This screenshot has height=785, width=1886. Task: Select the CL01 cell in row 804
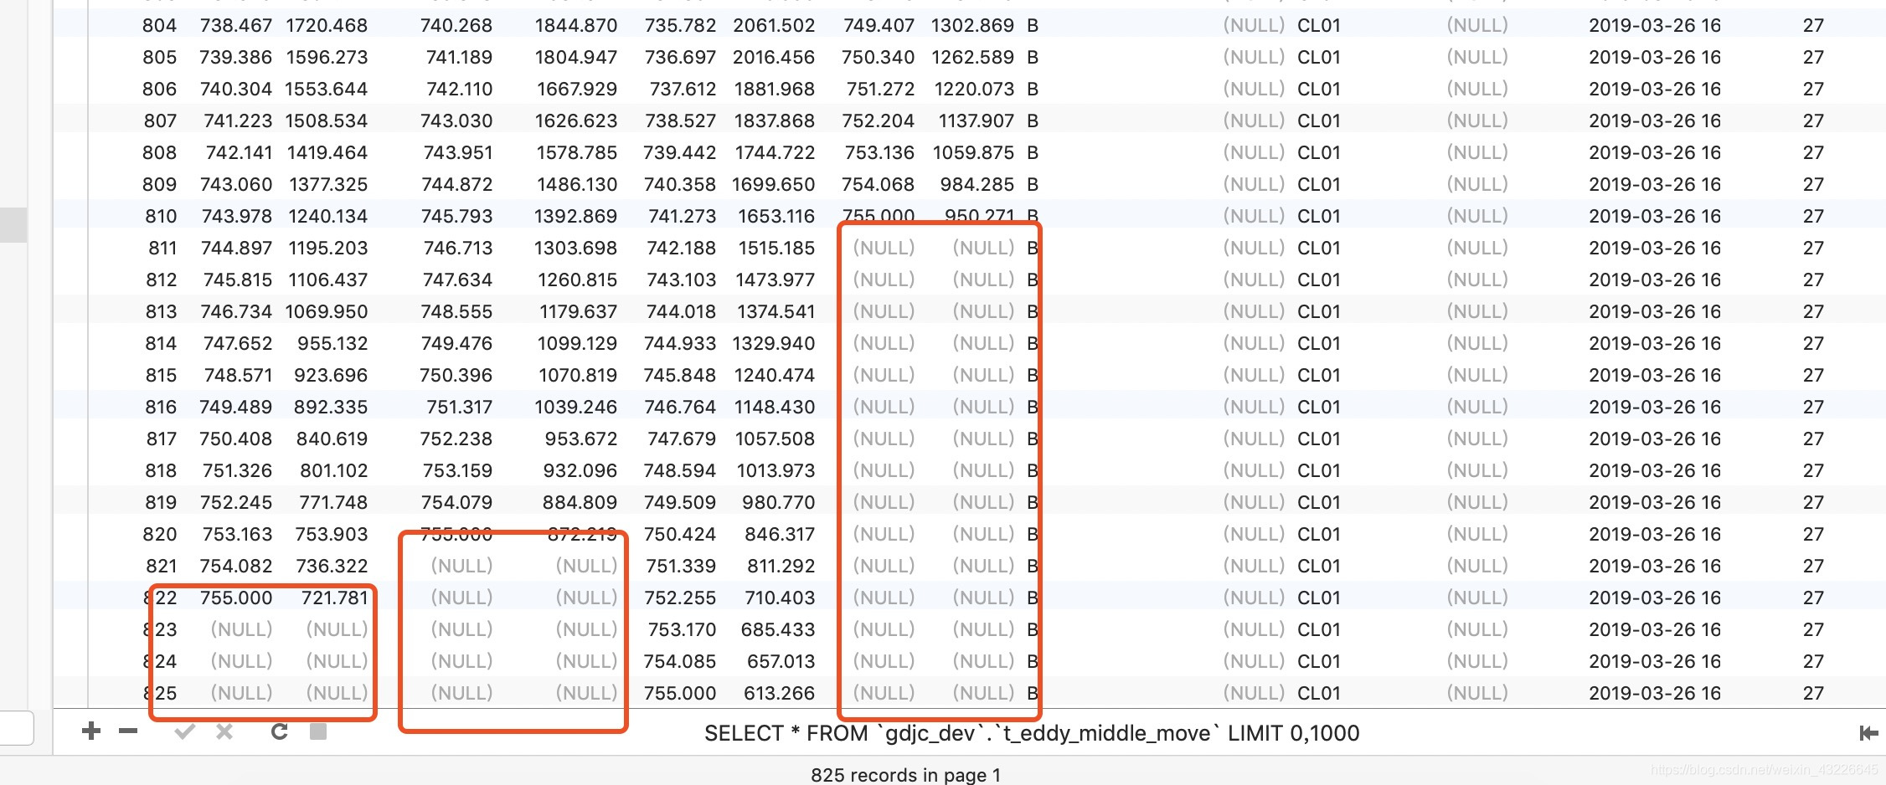click(1319, 25)
